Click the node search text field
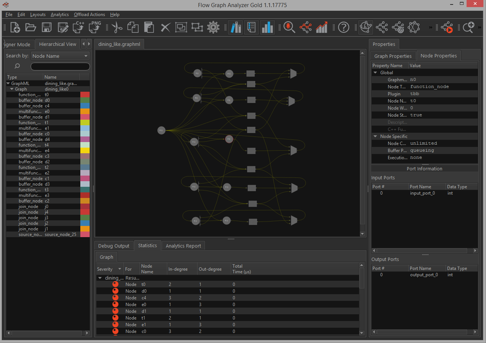The image size is (486, 343). 60,66
